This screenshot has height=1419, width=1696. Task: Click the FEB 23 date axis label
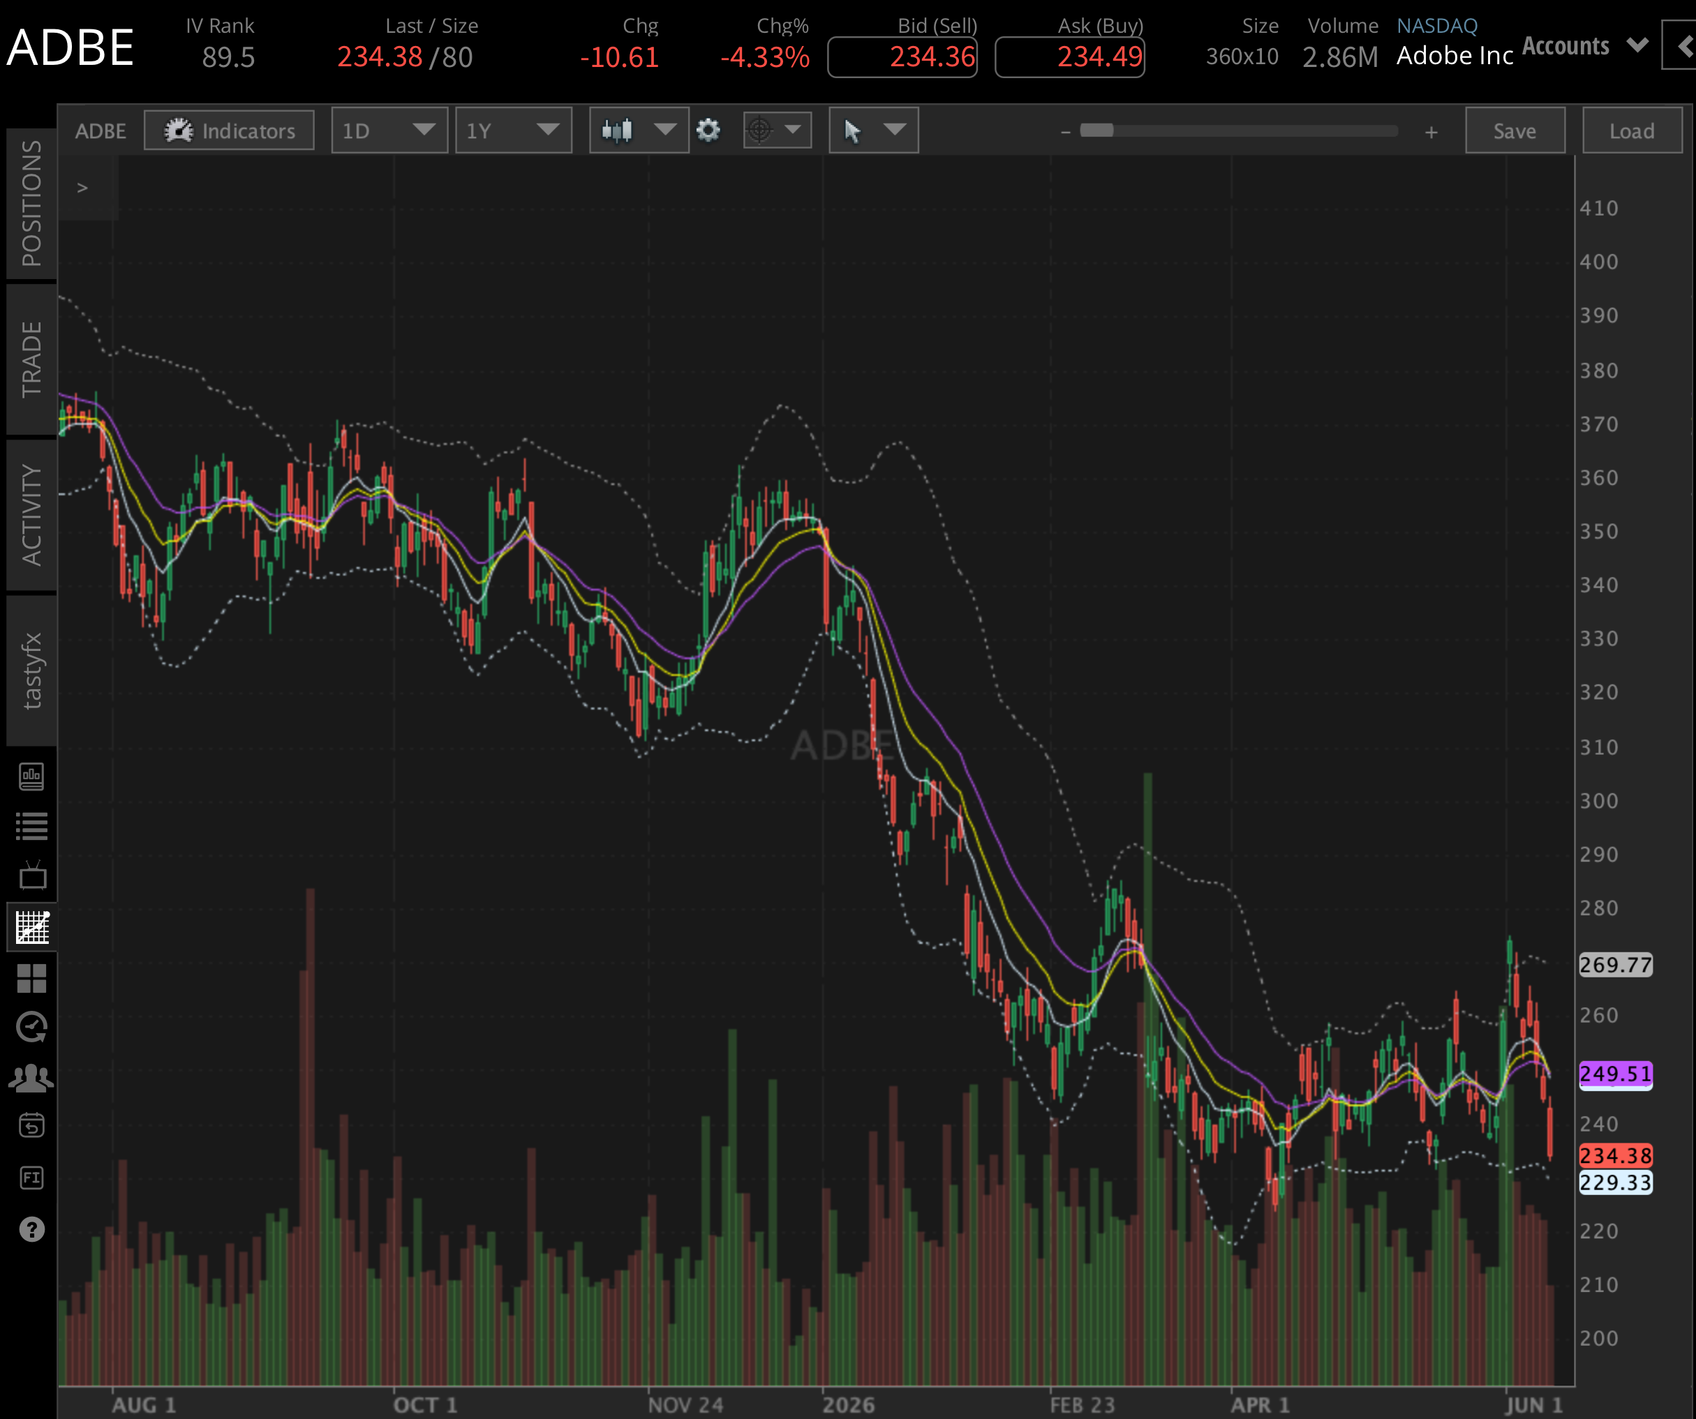pyautogui.click(x=1083, y=1404)
